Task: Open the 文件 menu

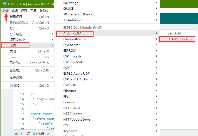Action: (x=5, y=11)
